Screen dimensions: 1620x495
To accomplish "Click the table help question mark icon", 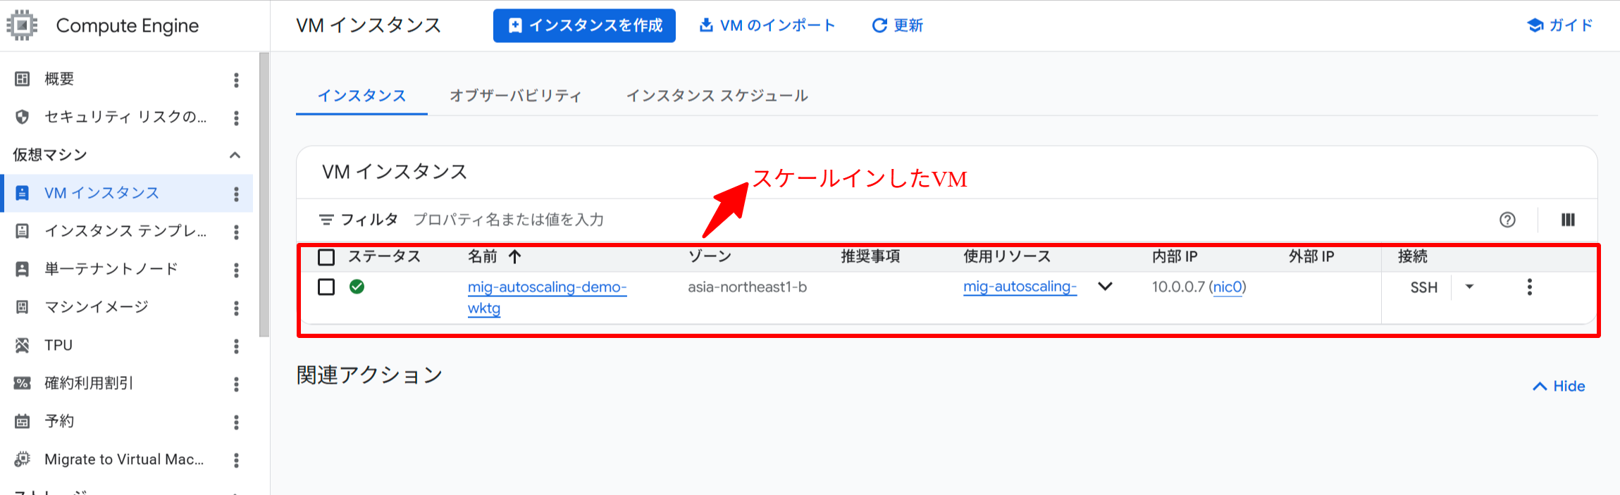I will coord(1507,220).
